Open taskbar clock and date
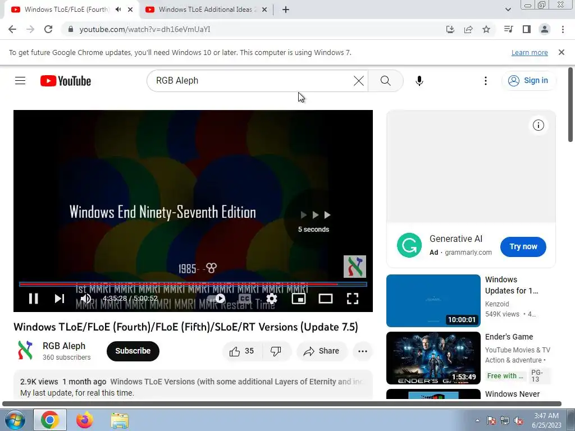The image size is (575, 431). [546, 420]
